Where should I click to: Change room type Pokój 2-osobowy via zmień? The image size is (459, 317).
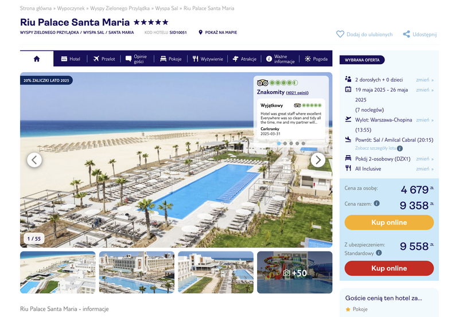(x=425, y=159)
